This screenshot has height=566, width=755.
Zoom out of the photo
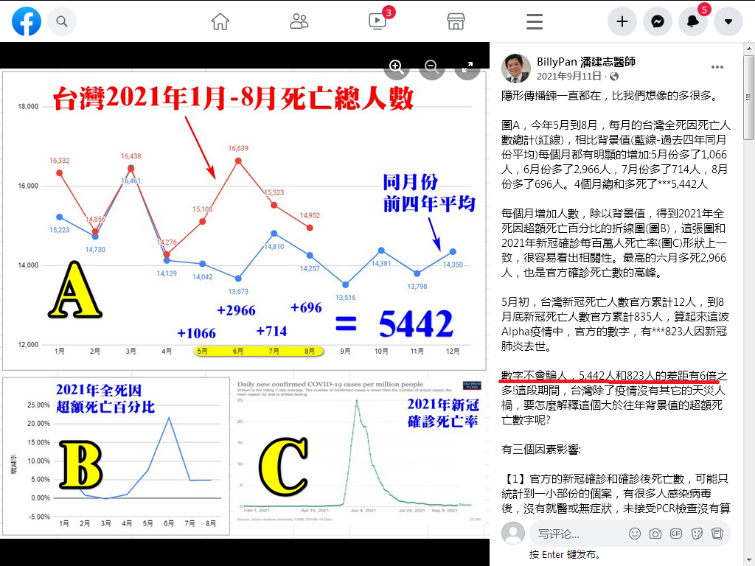pyautogui.click(x=431, y=67)
